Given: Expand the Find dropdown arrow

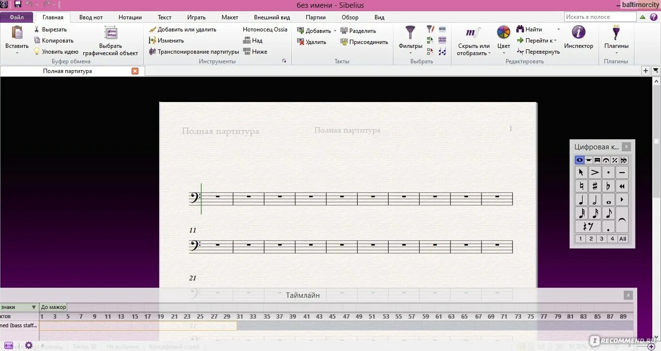Looking at the screenshot, I should pos(558,29).
